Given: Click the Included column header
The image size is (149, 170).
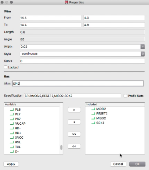Looking at the screenshot, I should tap(115, 104).
